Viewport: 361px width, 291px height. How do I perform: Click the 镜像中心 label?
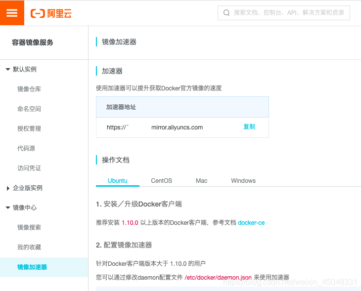click(x=25, y=208)
